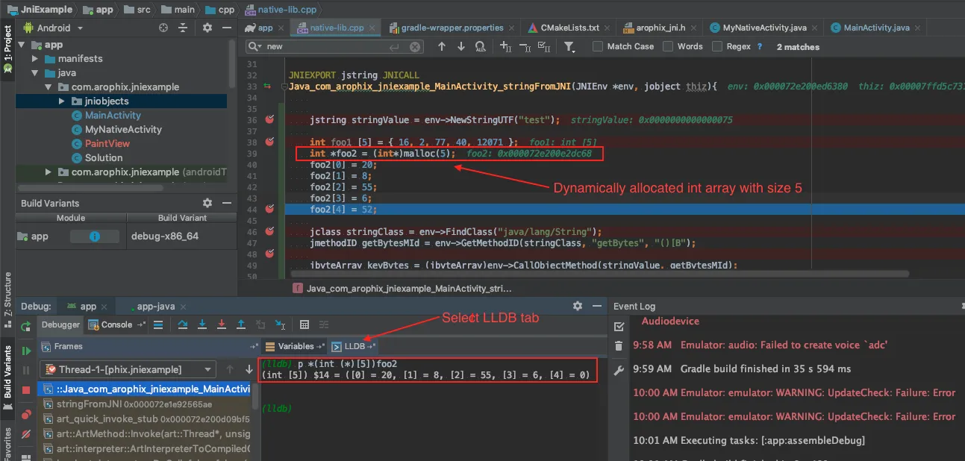Image resolution: width=965 pixels, height=461 pixels.
Task: Go to previous search occurrence arrow
Action: [442, 46]
